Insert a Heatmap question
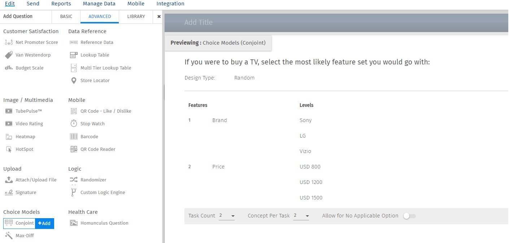Screen dimensions: 509x243 pyautogui.click(x=26, y=136)
